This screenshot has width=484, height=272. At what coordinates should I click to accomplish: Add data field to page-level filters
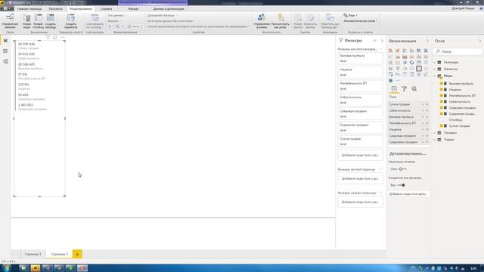point(360,178)
